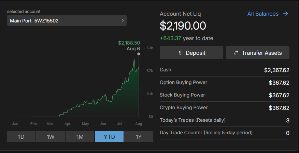Select the YTD chart range
This screenshot has height=153, width=299.
click(x=109, y=137)
